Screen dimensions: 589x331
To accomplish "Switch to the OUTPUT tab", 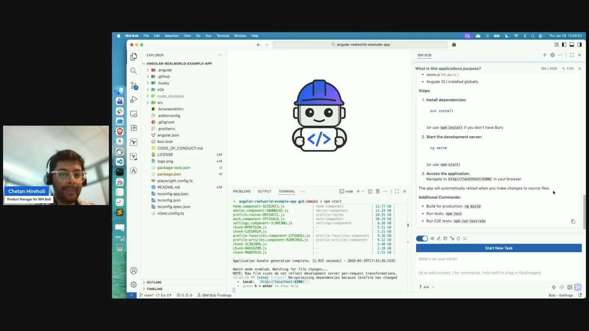I will pyautogui.click(x=265, y=191).
